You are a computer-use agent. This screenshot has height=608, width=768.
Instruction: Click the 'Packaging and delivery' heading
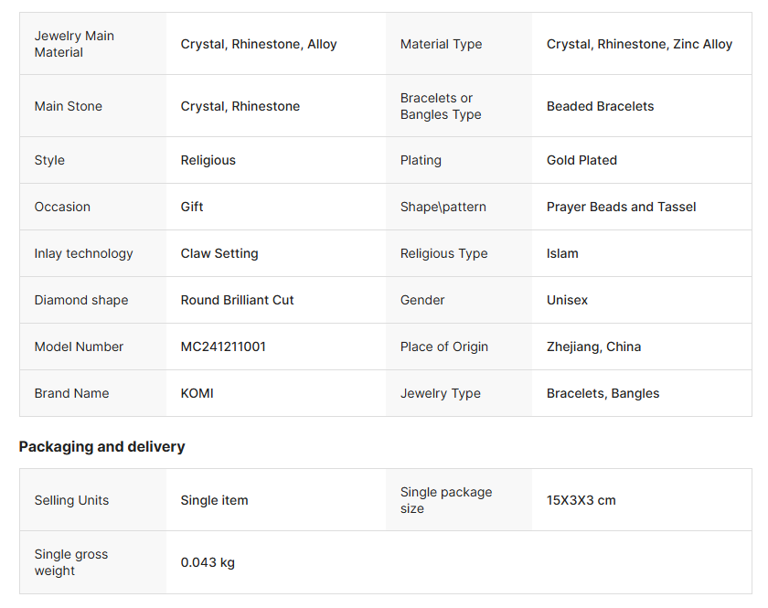tap(101, 446)
